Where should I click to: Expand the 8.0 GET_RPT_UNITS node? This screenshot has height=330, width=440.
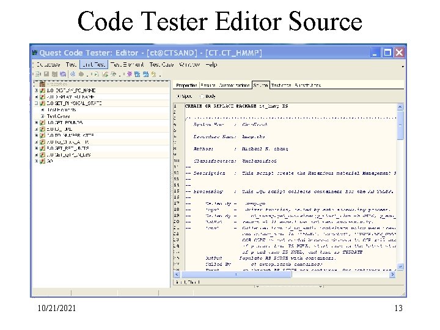point(36,148)
